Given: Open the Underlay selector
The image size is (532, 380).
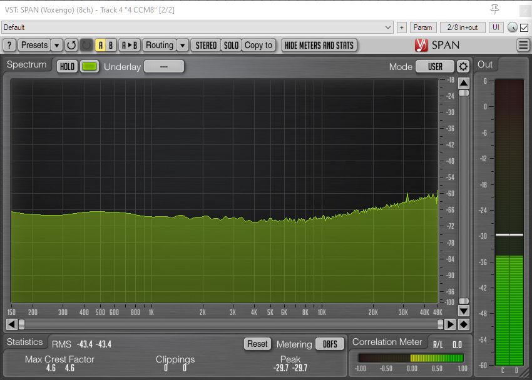Looking at the screenshot, I should tap(164, 66).
